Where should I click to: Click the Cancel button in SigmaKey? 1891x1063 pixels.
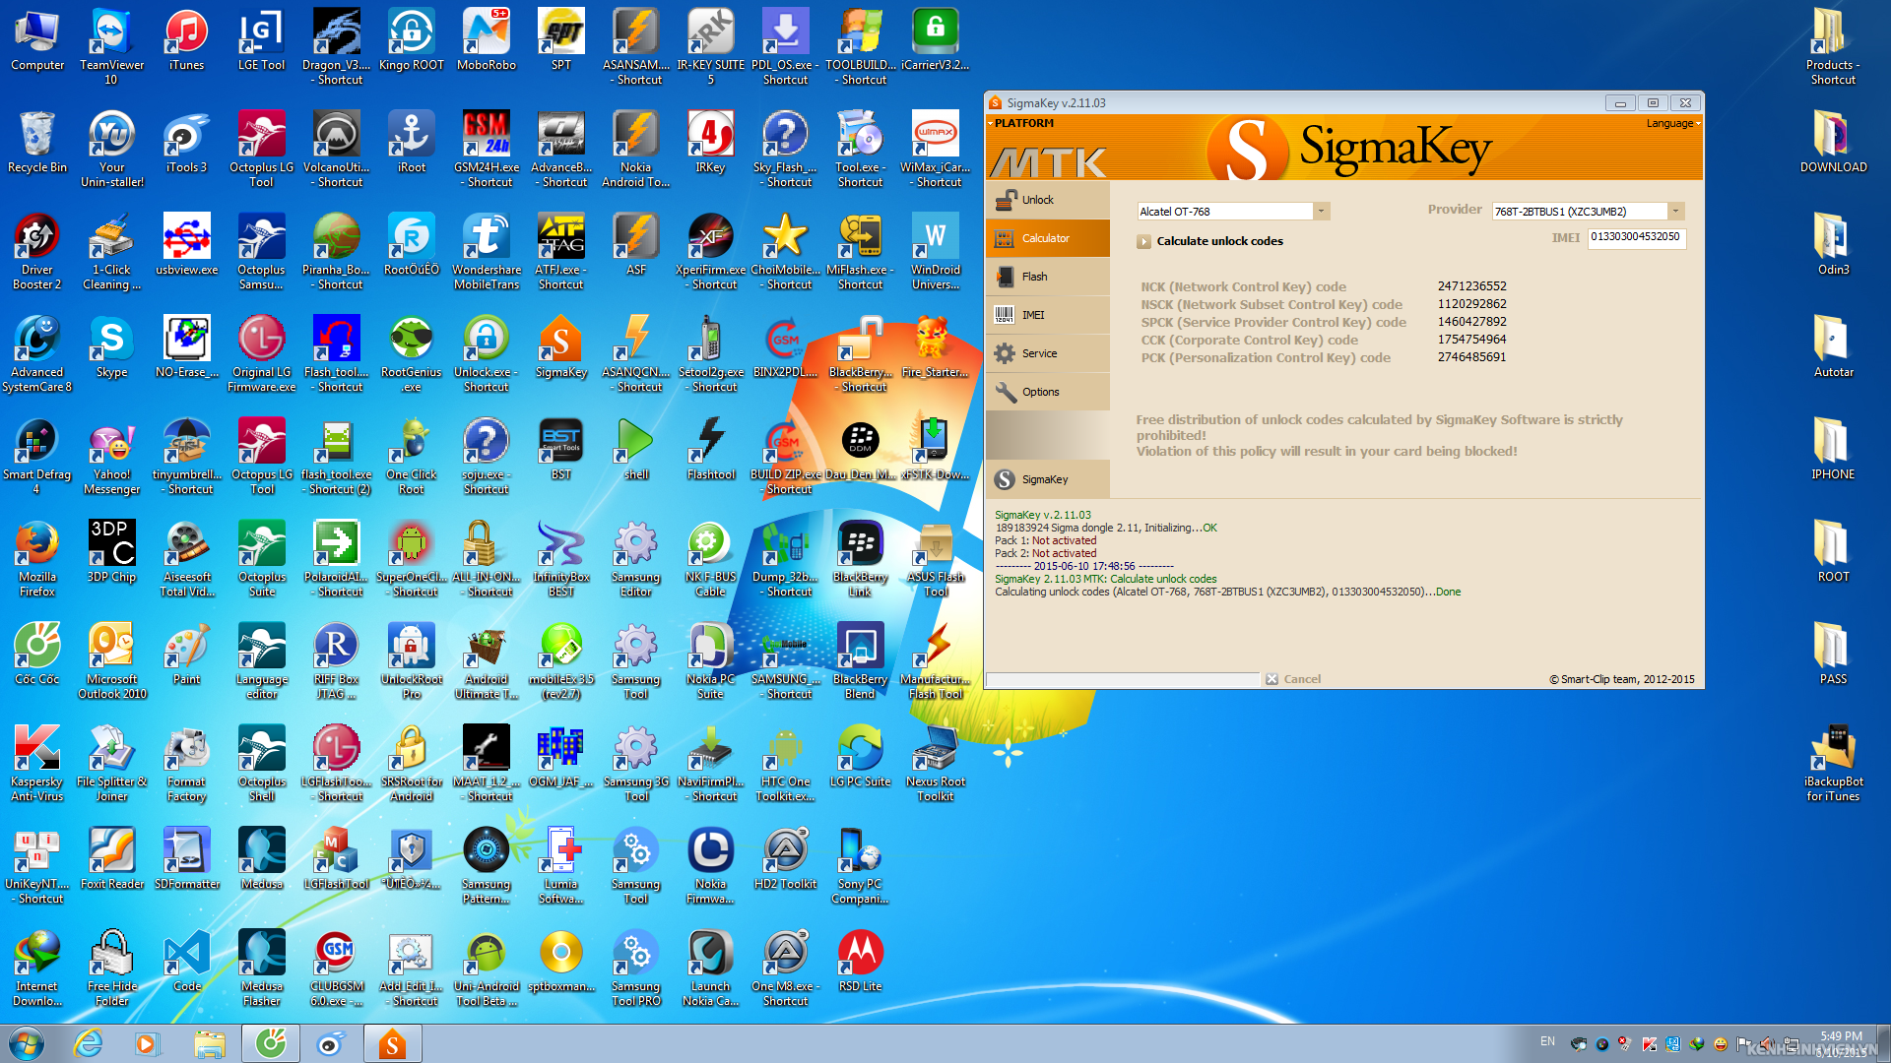pyautogui.click(x=1293, y=679)
